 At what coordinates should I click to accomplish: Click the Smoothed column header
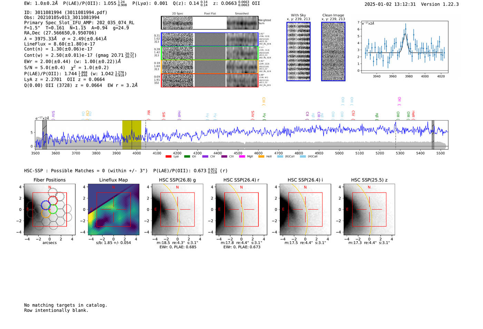pos(242,14)
